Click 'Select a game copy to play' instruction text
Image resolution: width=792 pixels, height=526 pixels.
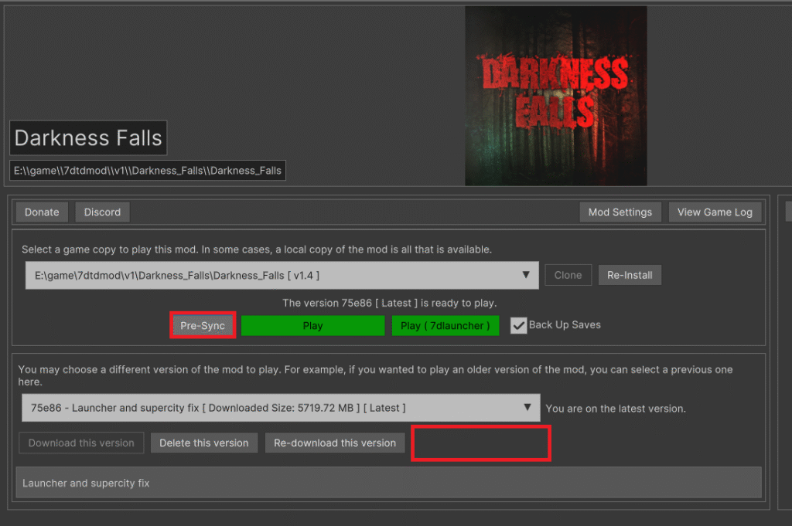pyautogui.click(x=257, y=249)
